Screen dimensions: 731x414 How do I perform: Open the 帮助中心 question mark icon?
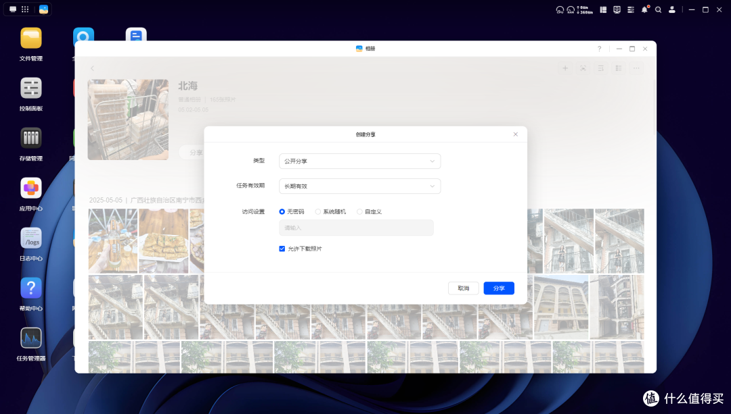click(x=30, y=288)
